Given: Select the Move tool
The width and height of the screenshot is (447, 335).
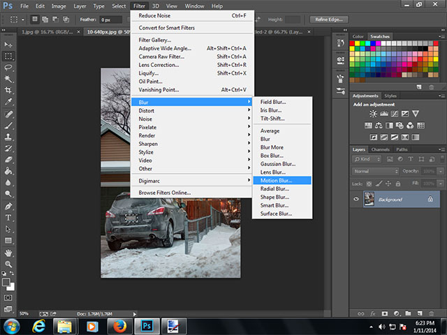Looking at the screenshot, I should pos(8,45).
